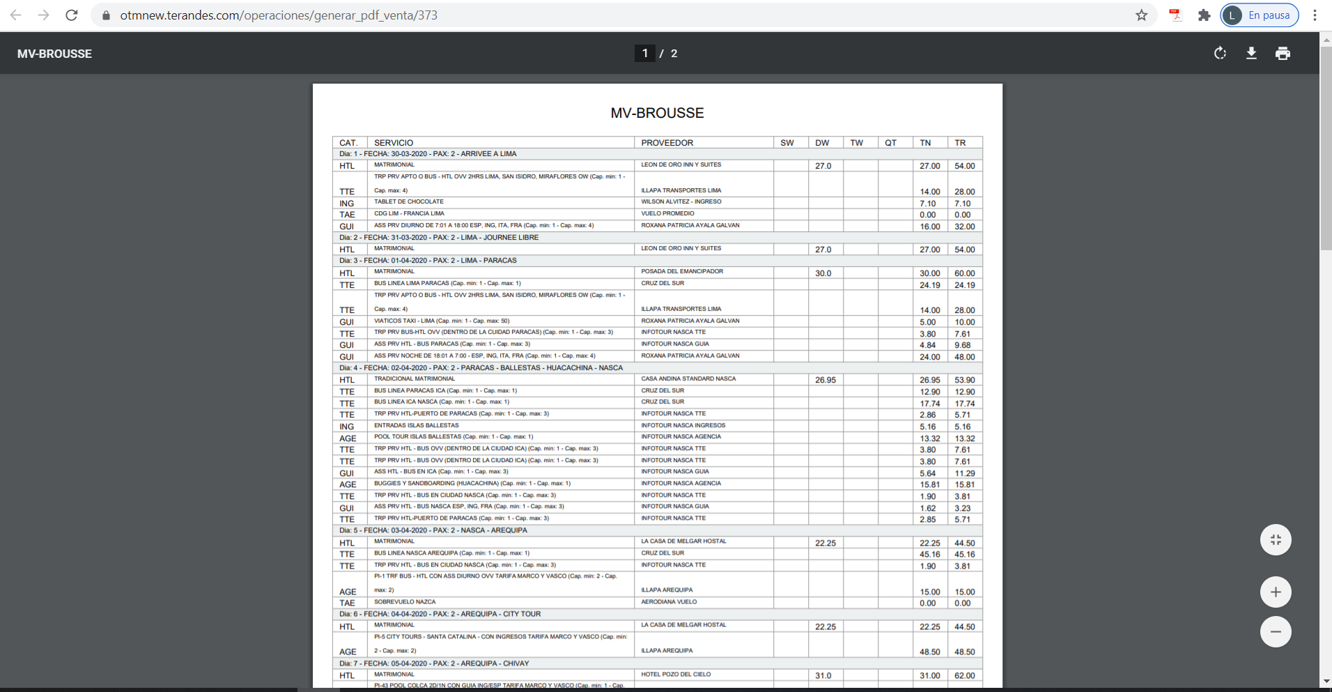Print the PDF document

tap(1283, 54)
